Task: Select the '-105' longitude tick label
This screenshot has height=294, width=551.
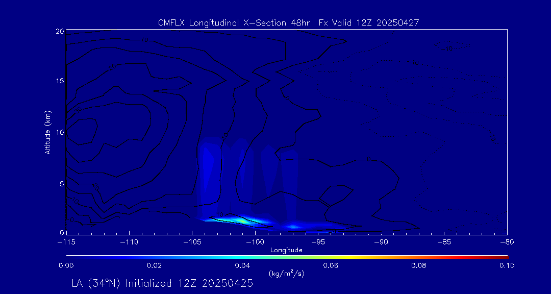Action: (192, 242)
